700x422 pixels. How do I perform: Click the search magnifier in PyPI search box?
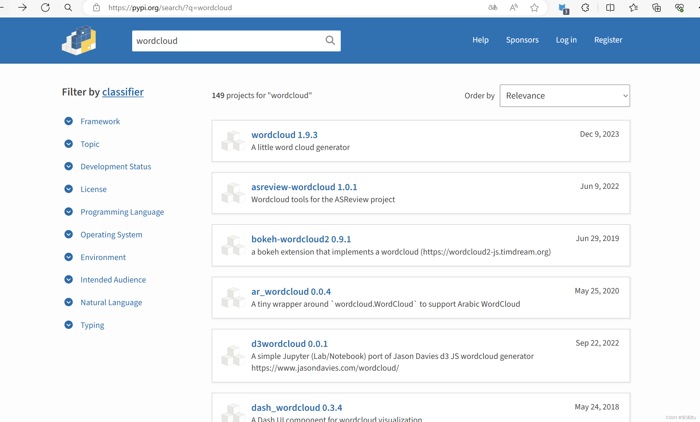330,41
